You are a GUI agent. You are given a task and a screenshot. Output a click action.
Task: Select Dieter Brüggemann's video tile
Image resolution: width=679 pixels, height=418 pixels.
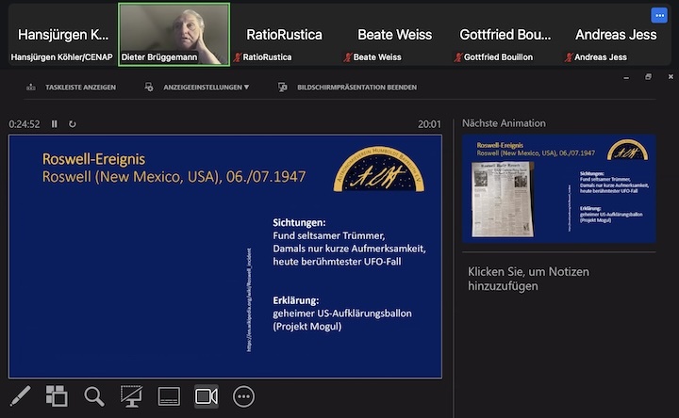(174, 34)
